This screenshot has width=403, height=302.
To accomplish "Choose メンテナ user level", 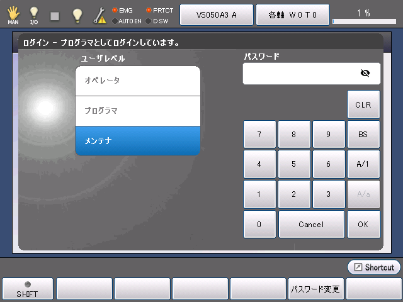I will 137,140.
